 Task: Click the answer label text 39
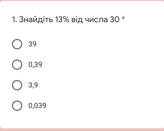33,44
